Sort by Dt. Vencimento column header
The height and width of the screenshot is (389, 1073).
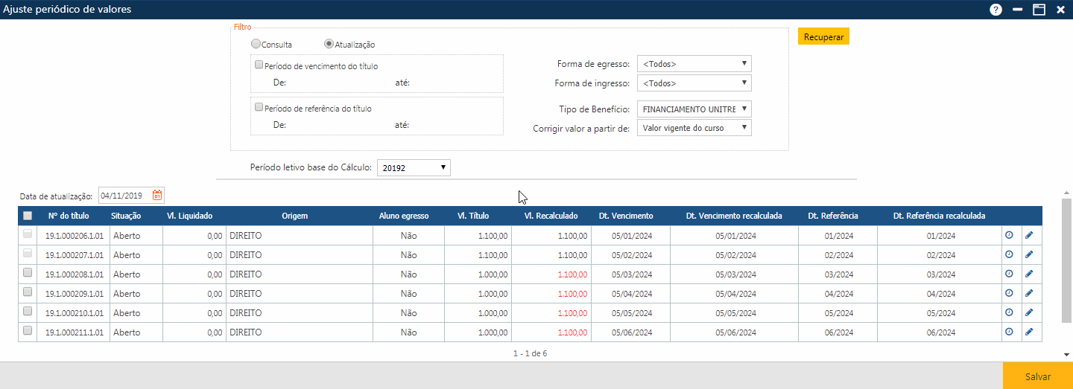[626, 216]
